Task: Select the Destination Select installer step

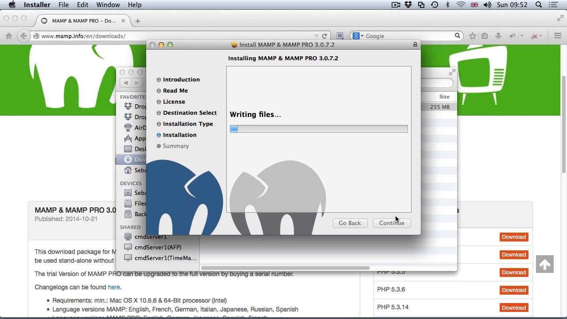Action: point(190,113)
